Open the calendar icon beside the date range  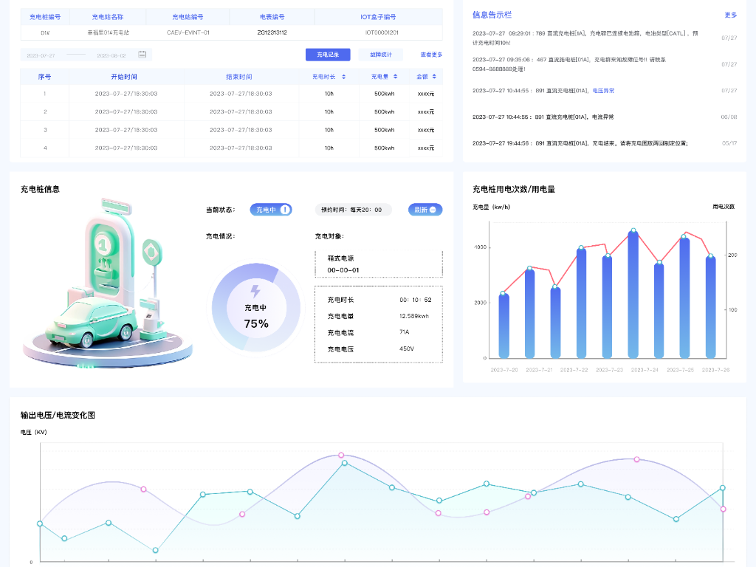click(x=142, y=55)
